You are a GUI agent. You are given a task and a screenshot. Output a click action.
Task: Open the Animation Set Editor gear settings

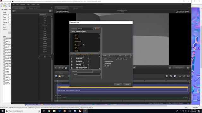(x=50, y=11)
